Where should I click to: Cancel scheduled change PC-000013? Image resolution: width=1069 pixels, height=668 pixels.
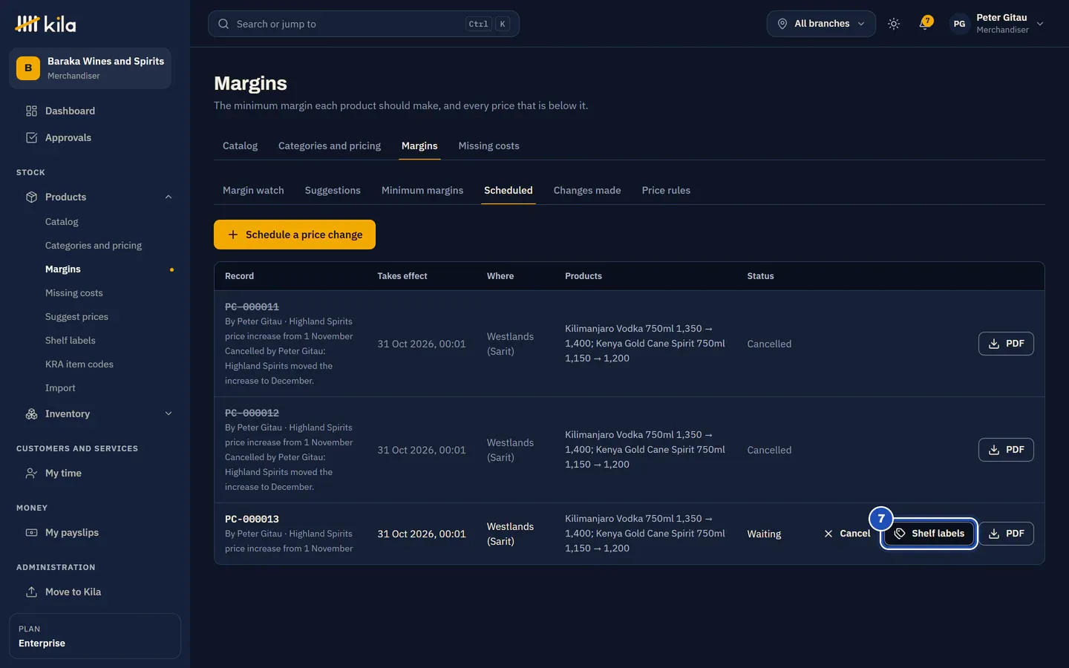click(x=847, y=534)
